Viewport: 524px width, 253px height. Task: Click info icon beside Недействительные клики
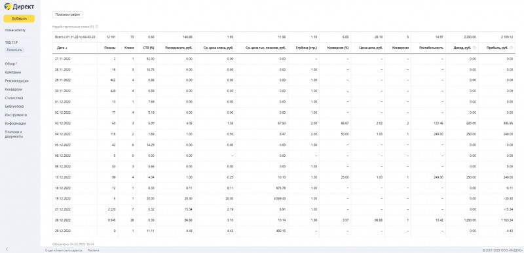point(96,27)
